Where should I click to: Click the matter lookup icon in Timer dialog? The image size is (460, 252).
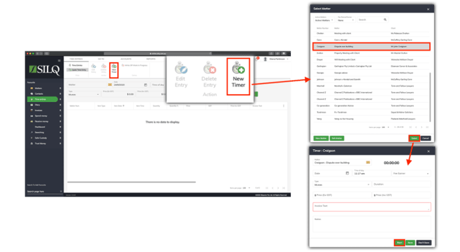tap(368, 163)
